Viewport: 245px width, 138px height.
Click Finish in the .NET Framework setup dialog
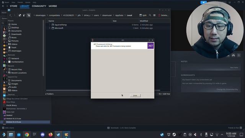[135, 95]
